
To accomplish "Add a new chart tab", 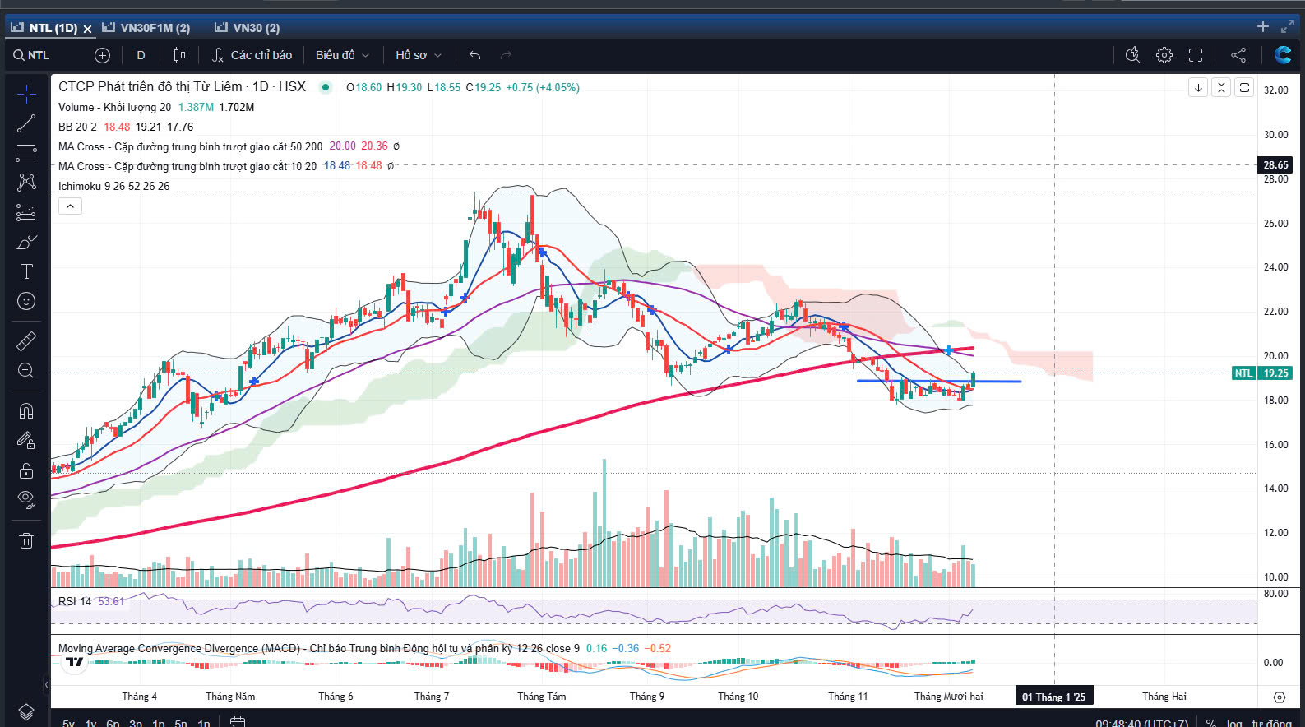I will tap(1263, 27).
